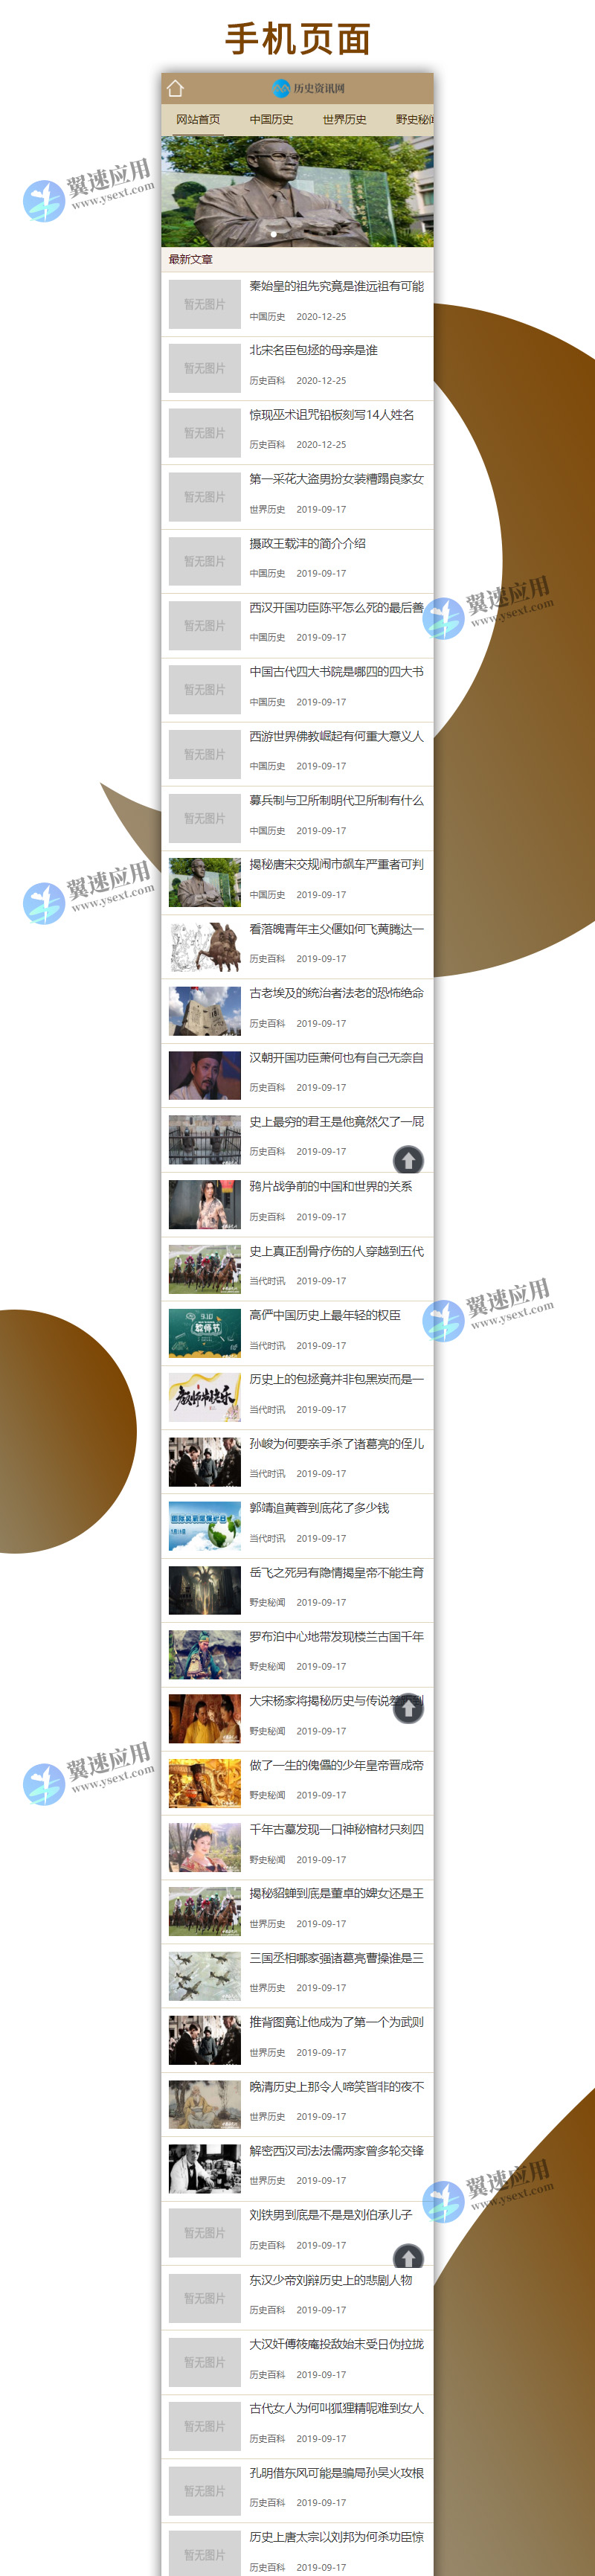This screenshot has height=2576, width=595.
Task: Select the 网站首页 navigation tab
Action: [x=198, y=119]
